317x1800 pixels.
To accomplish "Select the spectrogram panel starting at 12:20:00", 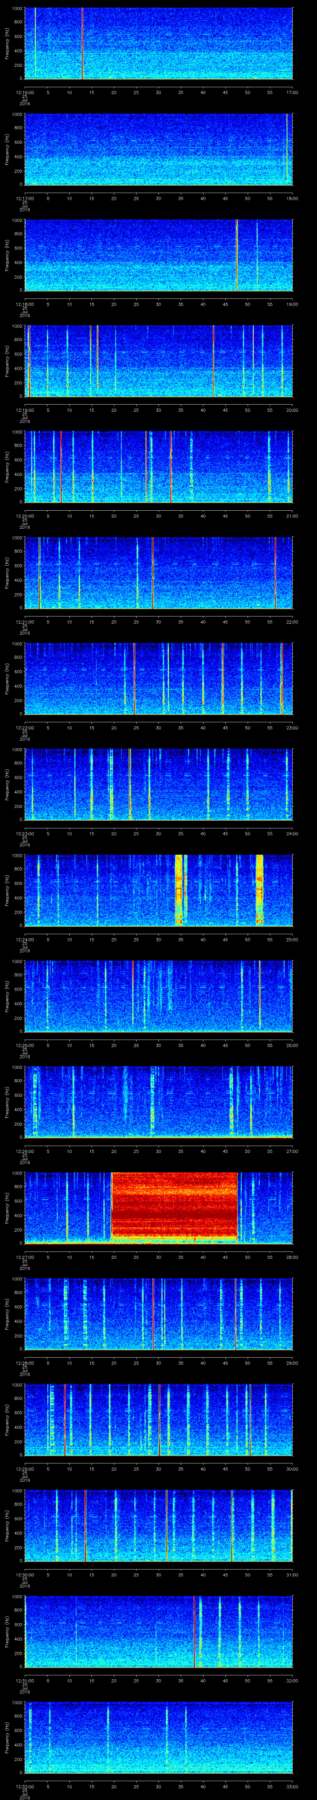I will (x=159, y=467).
